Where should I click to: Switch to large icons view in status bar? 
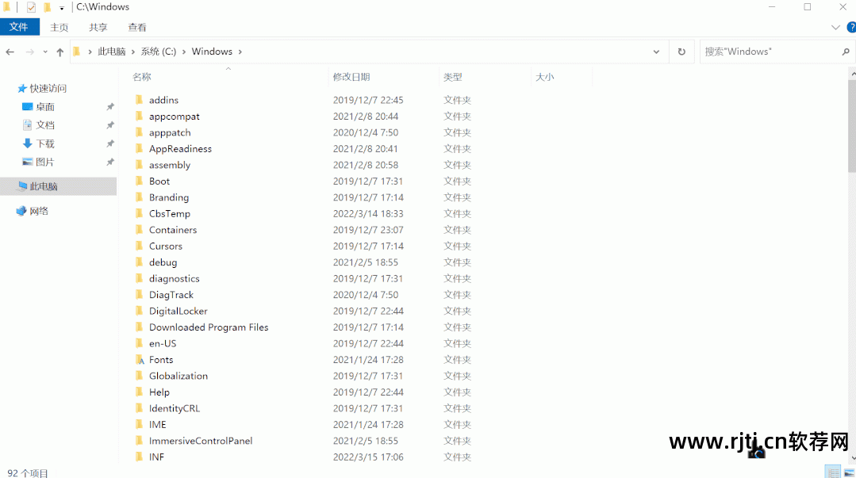click(x=849, y=472)
